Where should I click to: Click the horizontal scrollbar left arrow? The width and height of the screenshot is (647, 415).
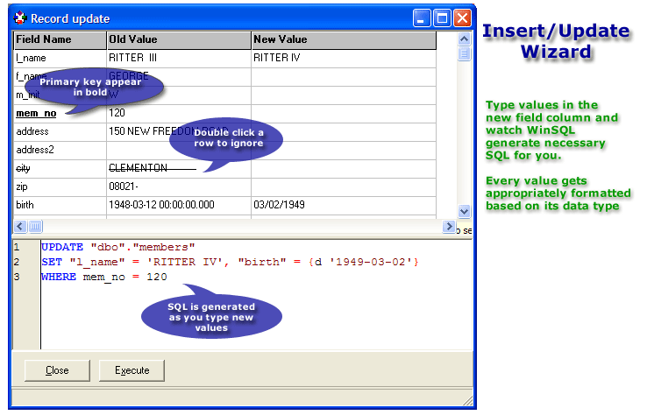(21, 226)
